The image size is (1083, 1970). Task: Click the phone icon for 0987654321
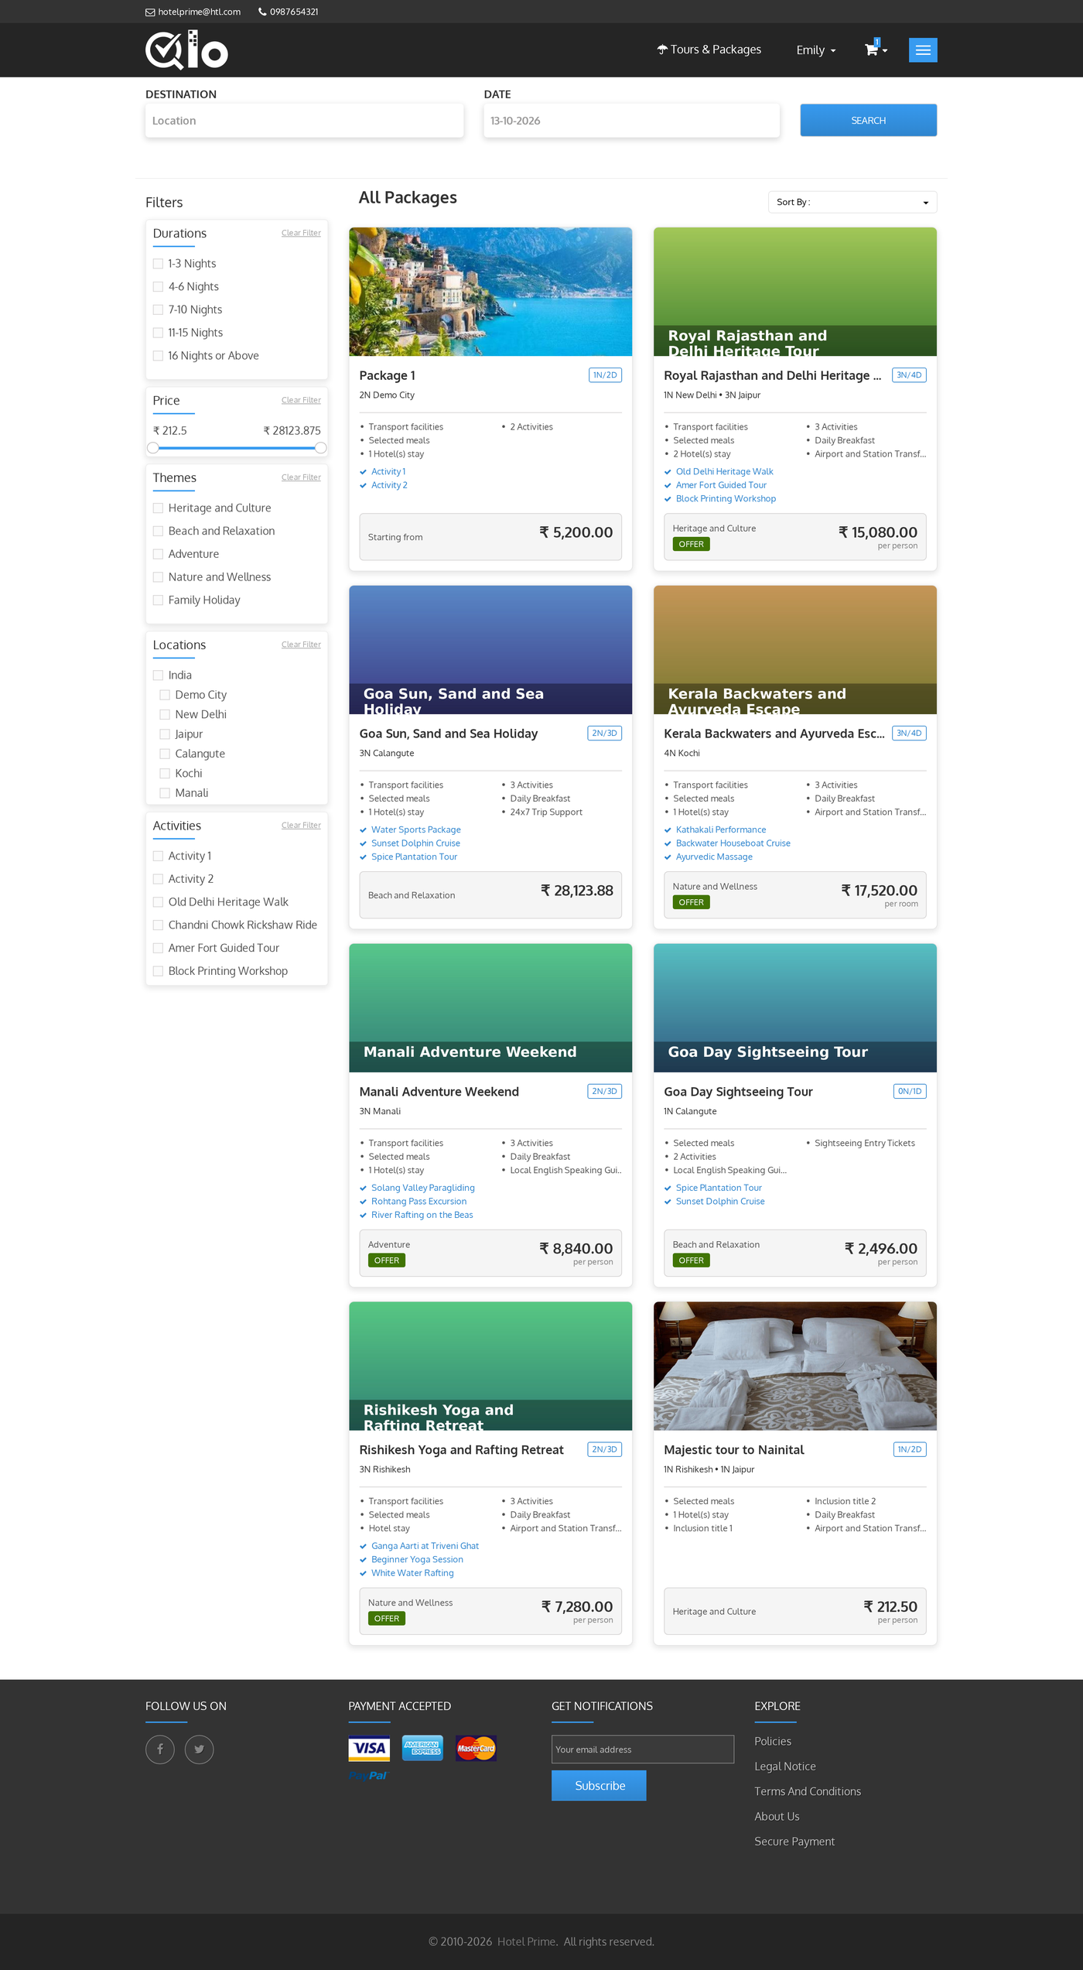(262, 12)
